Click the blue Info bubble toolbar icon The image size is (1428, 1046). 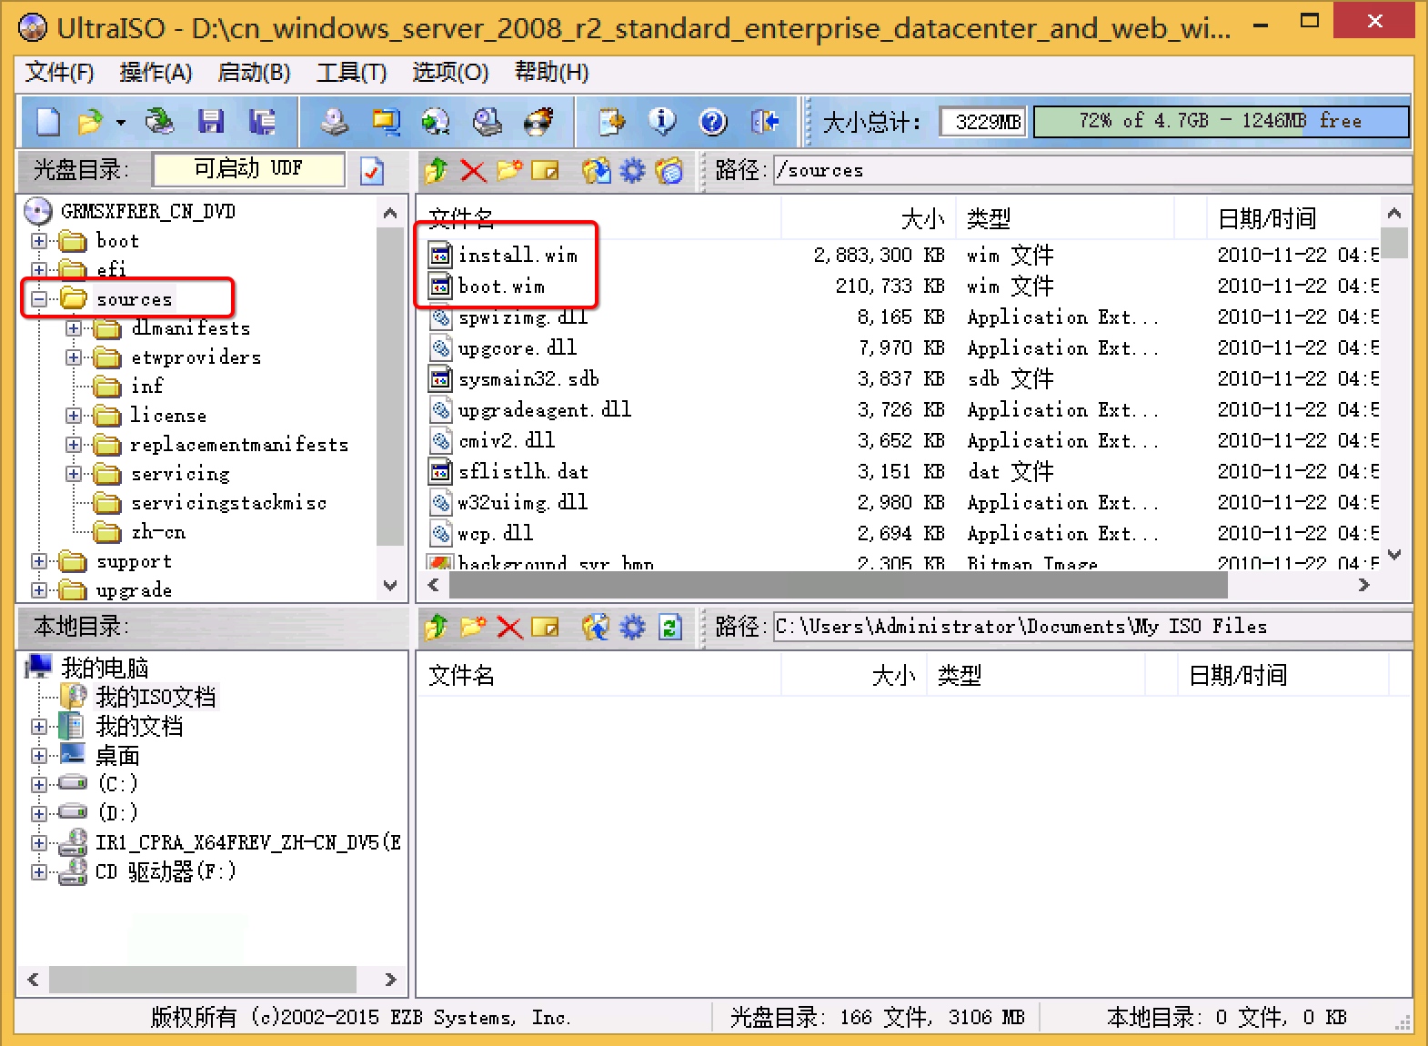pos(662,121)
